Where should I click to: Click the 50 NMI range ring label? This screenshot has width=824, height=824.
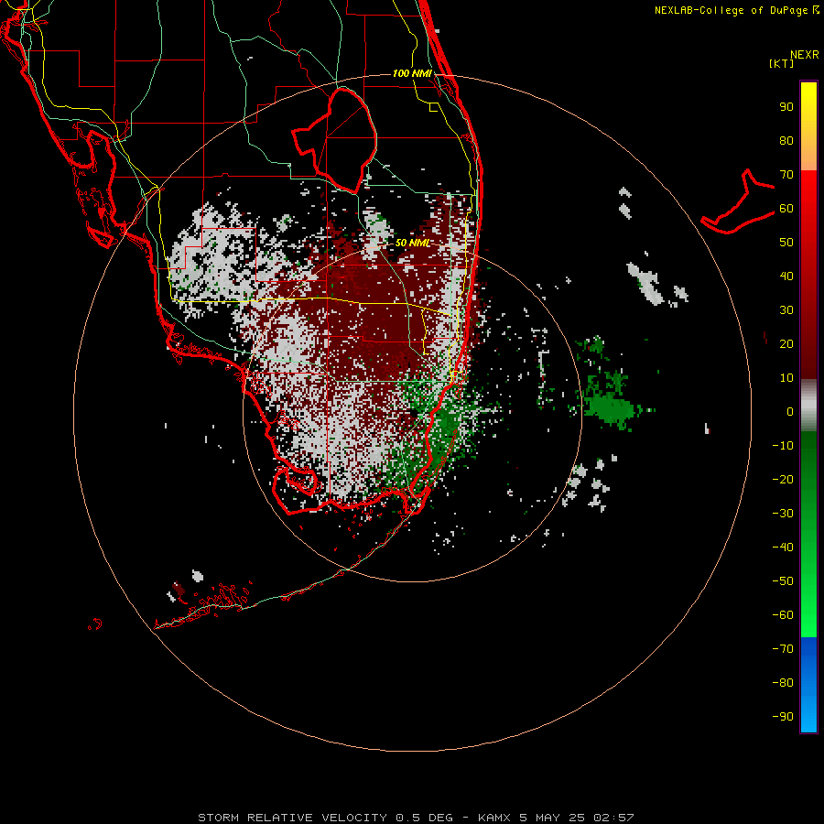pos(413,243)
